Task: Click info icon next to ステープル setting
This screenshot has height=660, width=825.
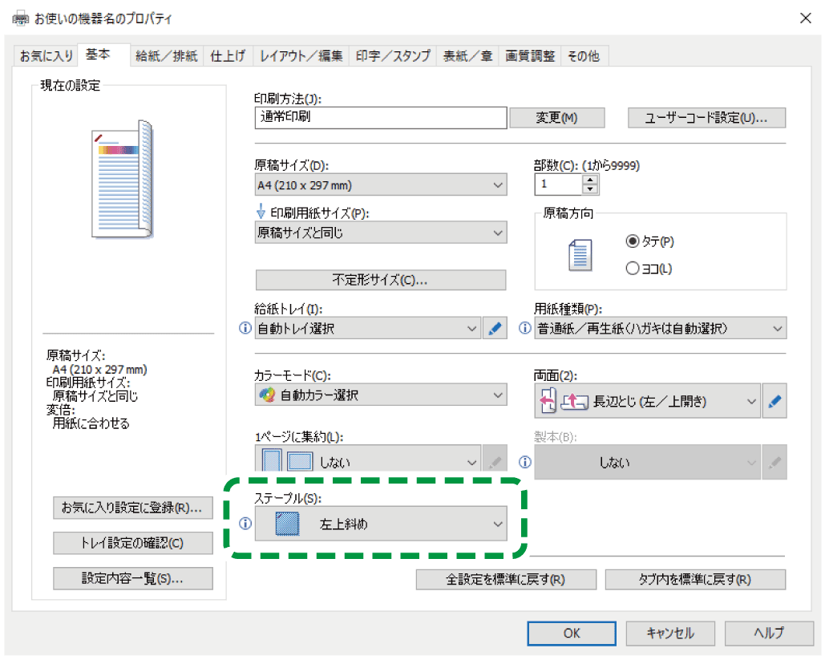Action: pyautogui.click(x=245, y=524)
